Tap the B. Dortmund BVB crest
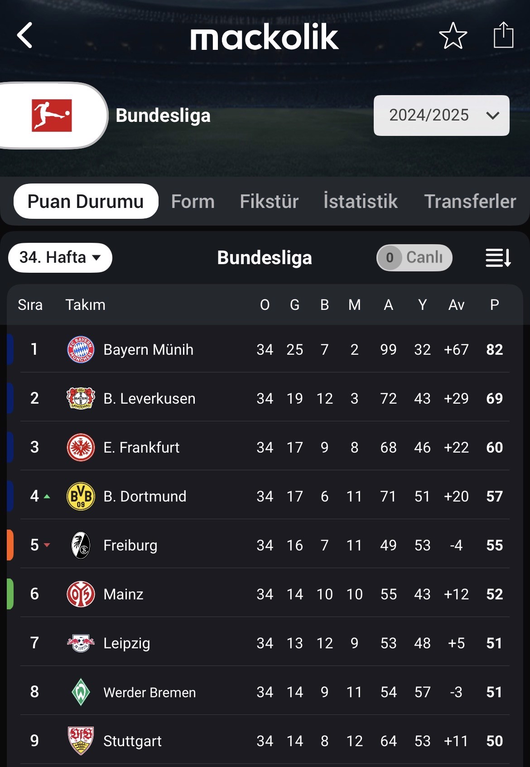530x767 pixels. tap(81, 497)
